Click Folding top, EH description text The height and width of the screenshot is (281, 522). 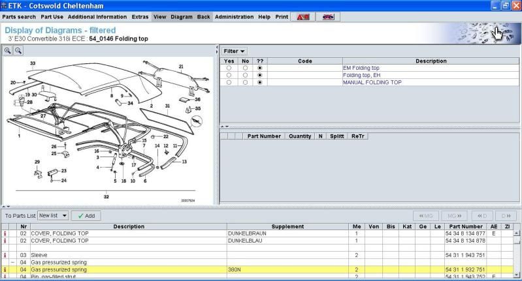tap(361, 76)
